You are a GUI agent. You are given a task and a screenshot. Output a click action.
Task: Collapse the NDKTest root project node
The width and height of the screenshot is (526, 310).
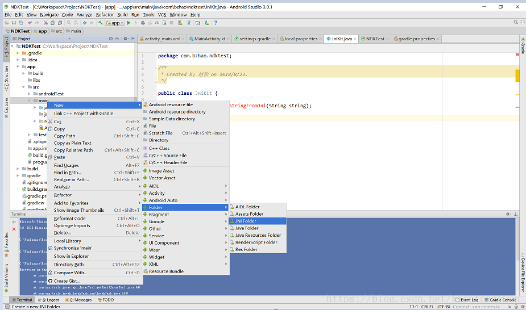point(13,46)
